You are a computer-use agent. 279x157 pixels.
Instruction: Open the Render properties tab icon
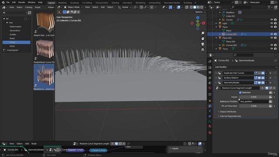pyautogui.click(x=210, y=68)
